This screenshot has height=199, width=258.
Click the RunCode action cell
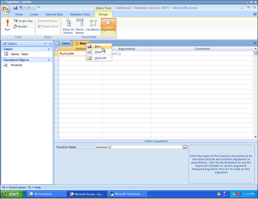tap(73, 53)
